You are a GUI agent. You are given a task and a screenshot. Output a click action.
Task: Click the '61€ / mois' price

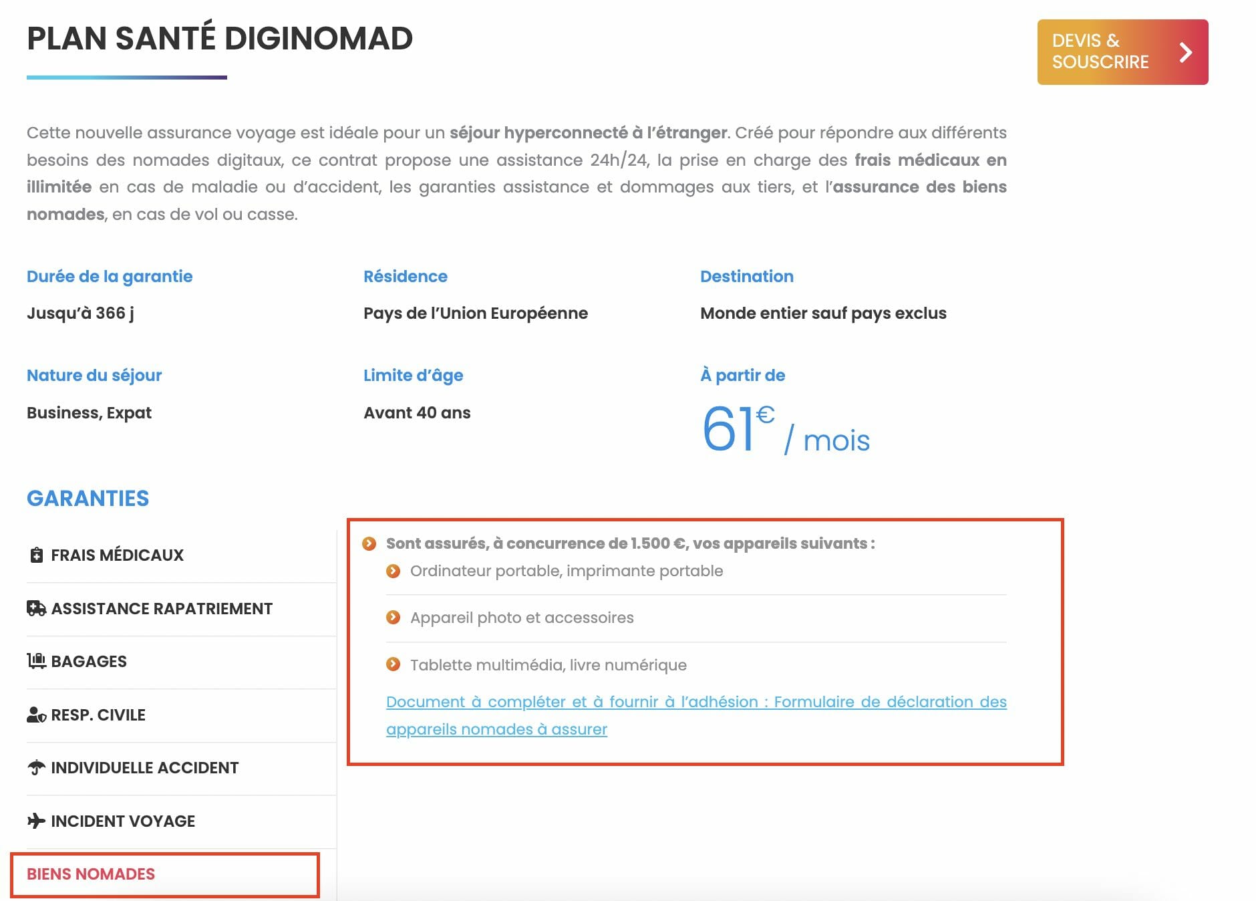point(786,429)
